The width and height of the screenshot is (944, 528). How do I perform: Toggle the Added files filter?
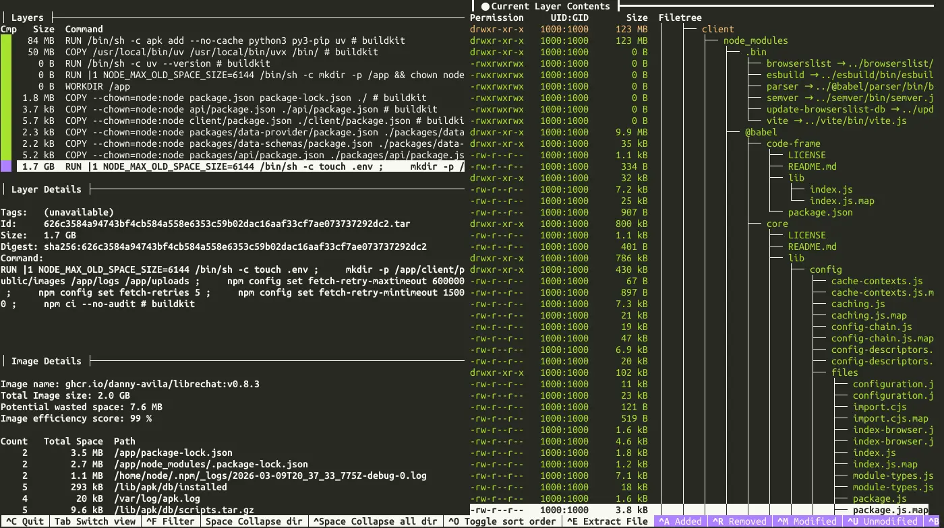(680, 521)
